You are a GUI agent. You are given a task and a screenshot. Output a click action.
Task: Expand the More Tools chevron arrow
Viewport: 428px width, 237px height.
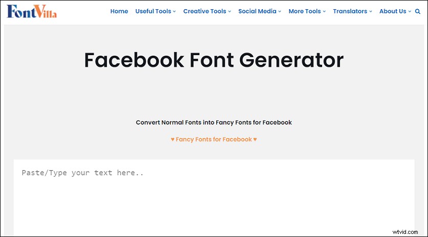pos(324,11)
